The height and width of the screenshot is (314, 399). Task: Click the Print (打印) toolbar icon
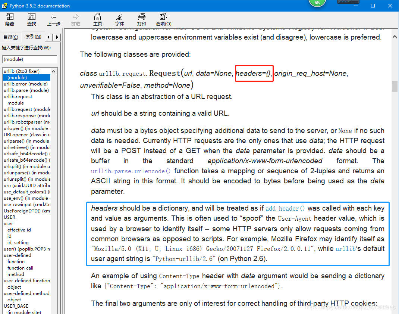pos(141,20)
